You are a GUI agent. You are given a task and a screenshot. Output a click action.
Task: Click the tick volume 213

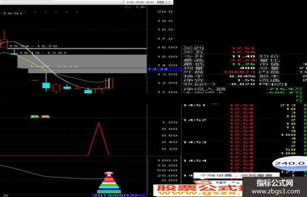(288, 105)
